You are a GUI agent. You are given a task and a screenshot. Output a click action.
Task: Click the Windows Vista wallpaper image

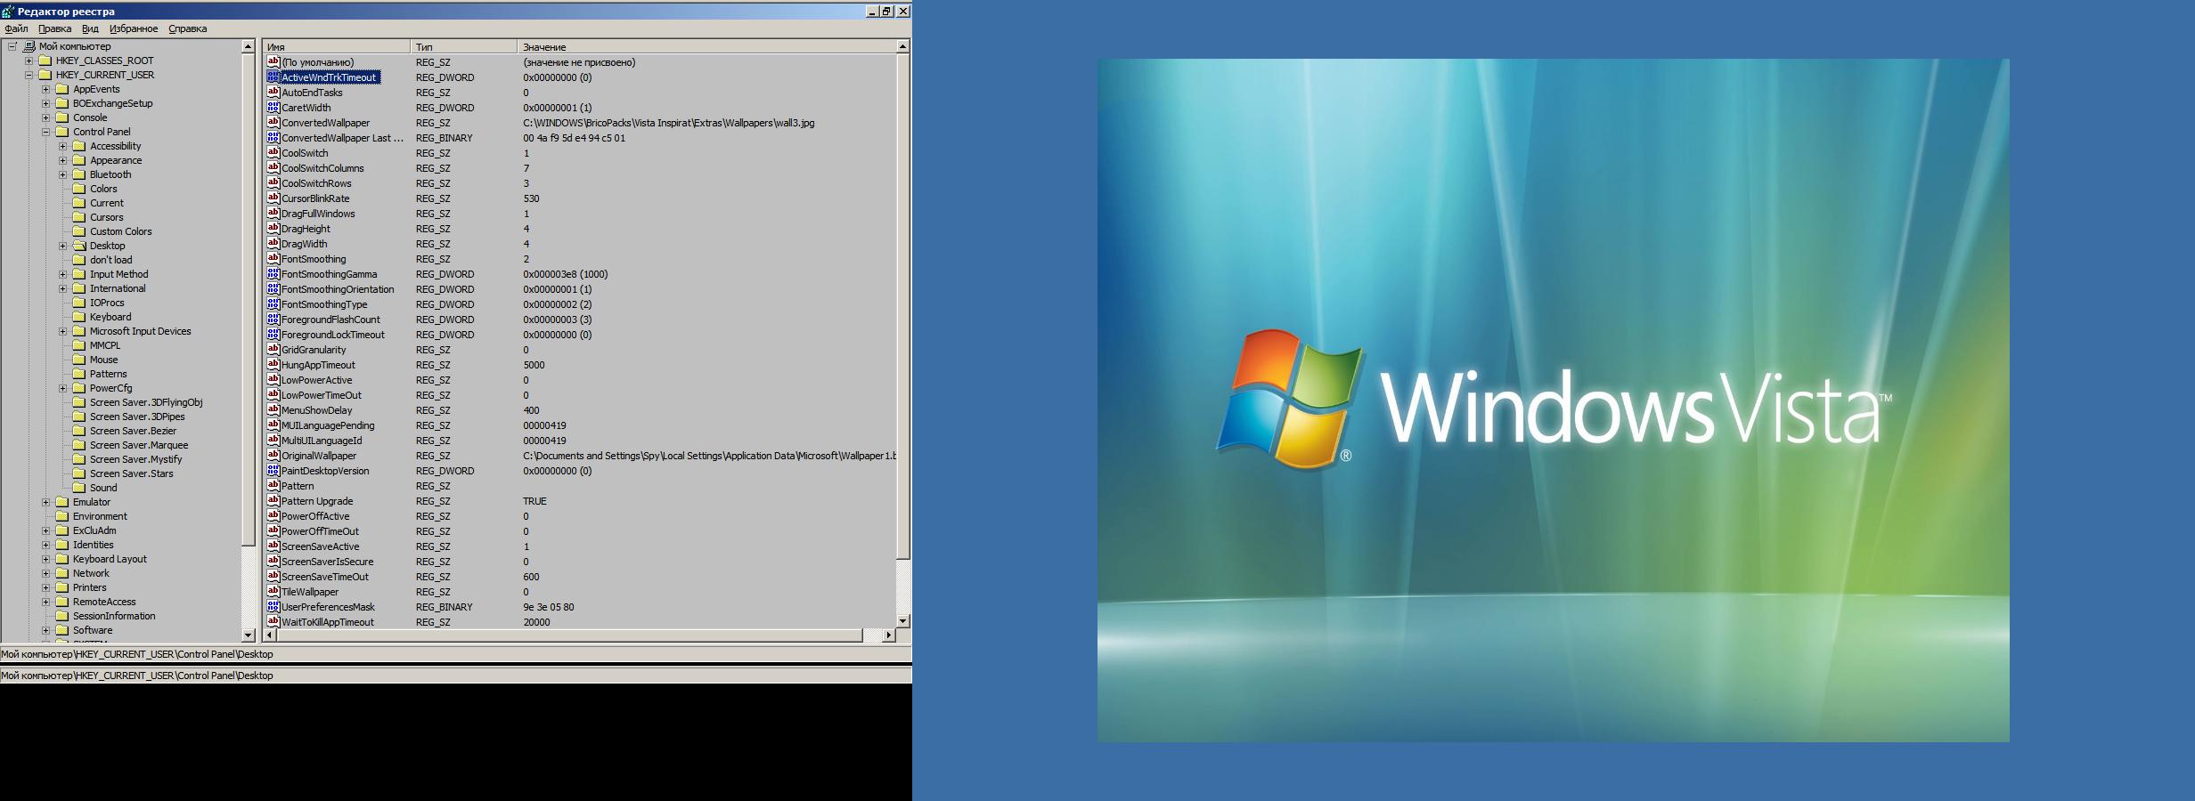(1553, 400)
